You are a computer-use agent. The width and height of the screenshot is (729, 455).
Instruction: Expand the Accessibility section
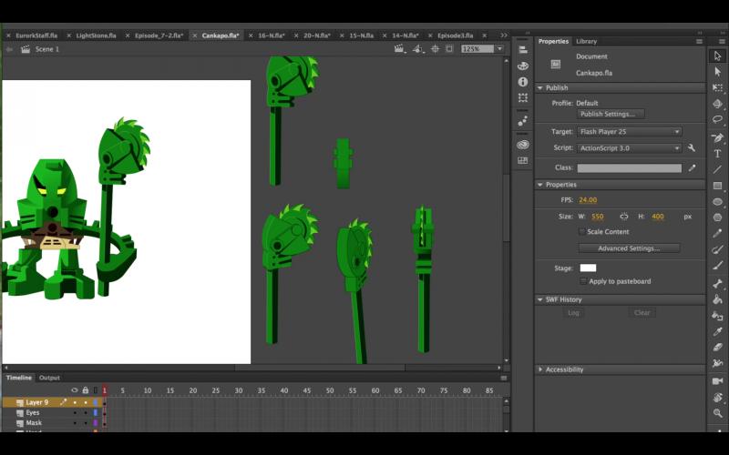click(x=540, y=369)
